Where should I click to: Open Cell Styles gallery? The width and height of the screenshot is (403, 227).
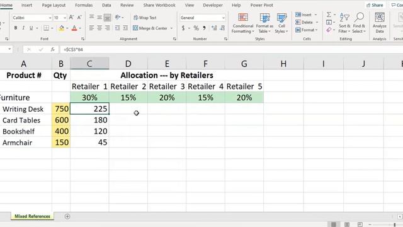point(281,23)
